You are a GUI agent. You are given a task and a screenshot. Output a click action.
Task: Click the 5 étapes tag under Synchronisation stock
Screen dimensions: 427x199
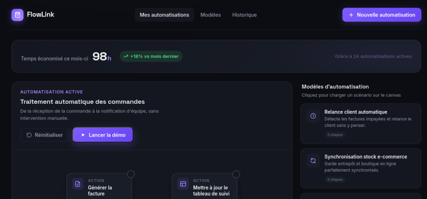point(335,180)
